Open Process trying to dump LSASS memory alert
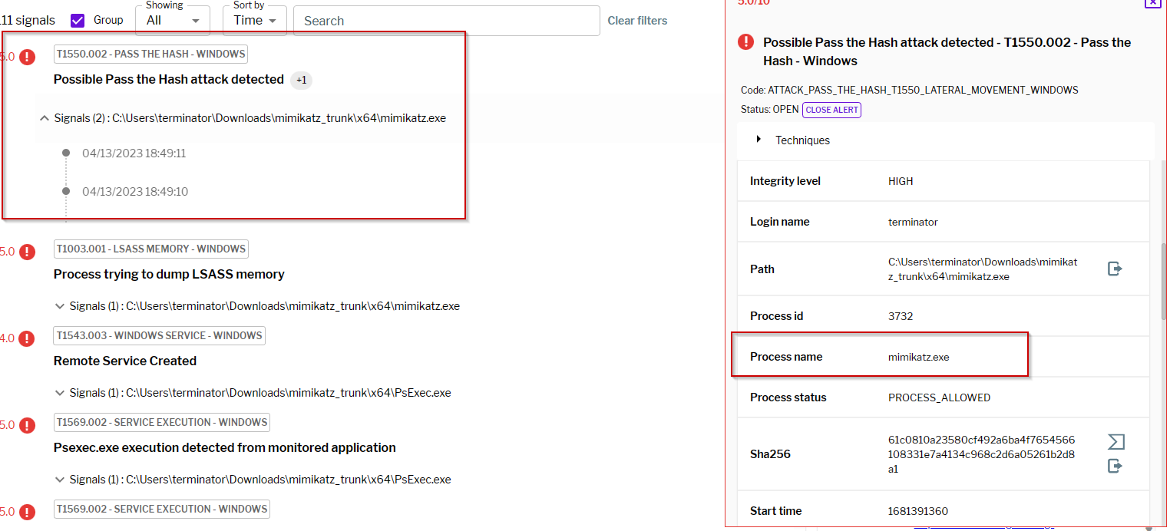The width and height of the screenshot is (1170, 531). coord(169,274)
